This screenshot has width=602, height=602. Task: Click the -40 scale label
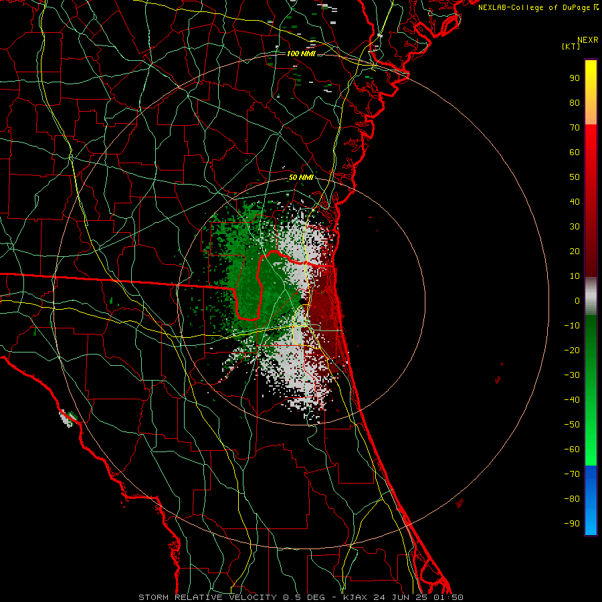point(572,400)
